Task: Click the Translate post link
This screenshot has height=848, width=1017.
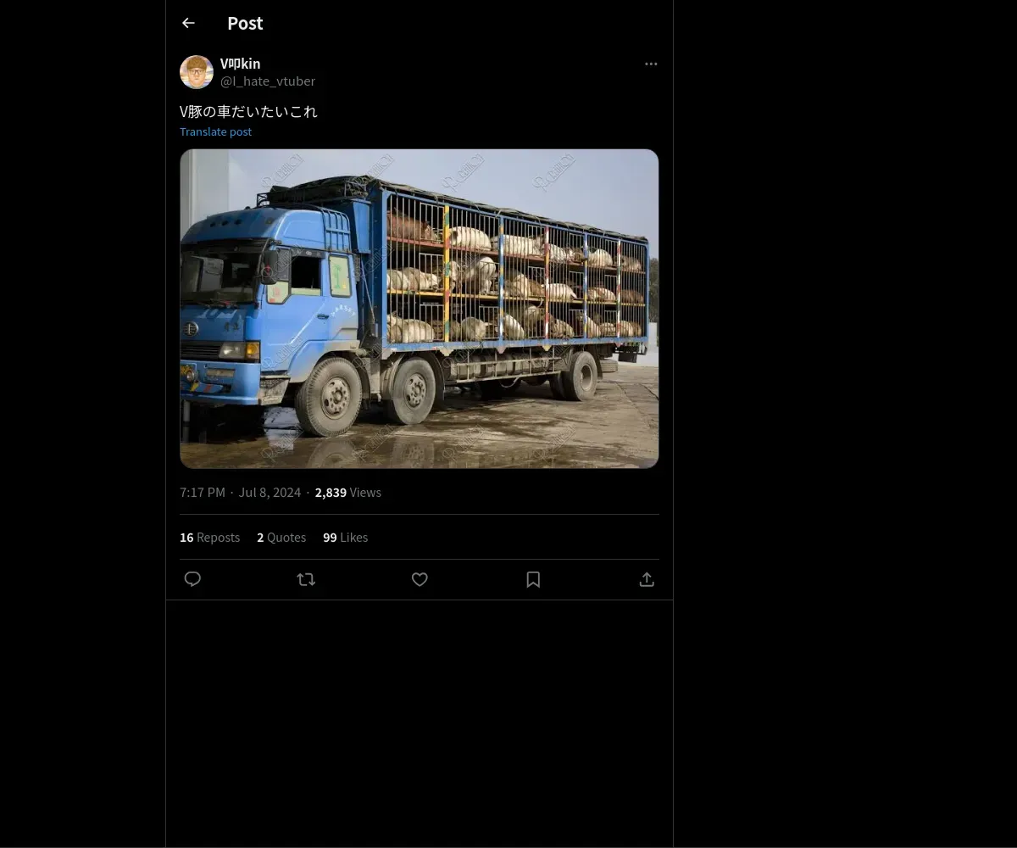Action: tap(215, 131)
